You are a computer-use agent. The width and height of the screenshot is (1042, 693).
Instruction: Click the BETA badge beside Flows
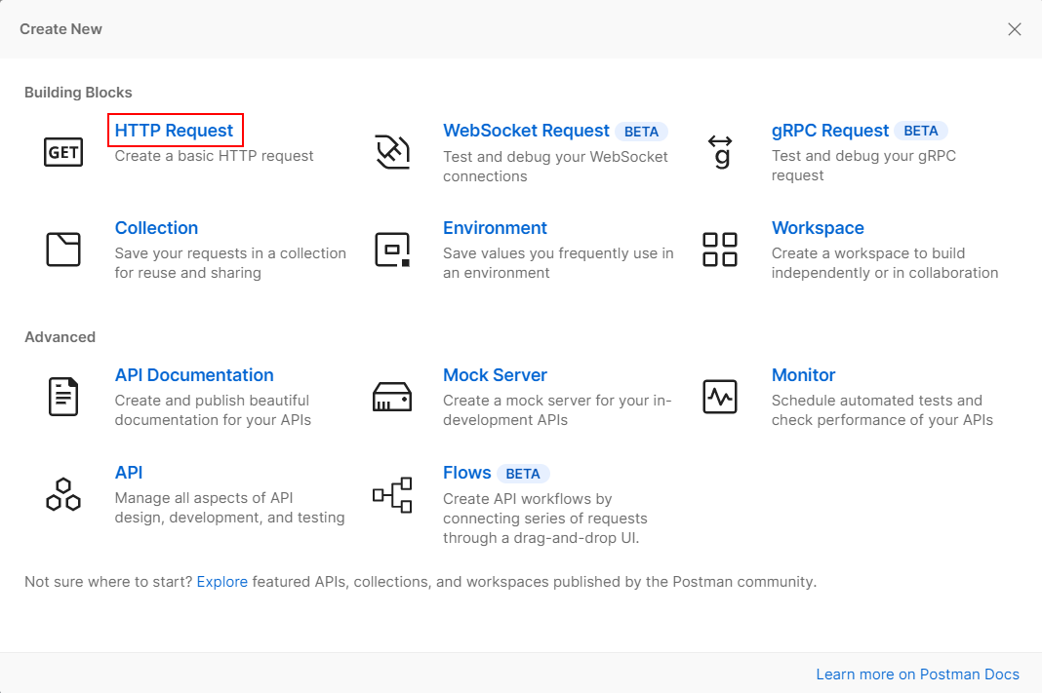523,474
